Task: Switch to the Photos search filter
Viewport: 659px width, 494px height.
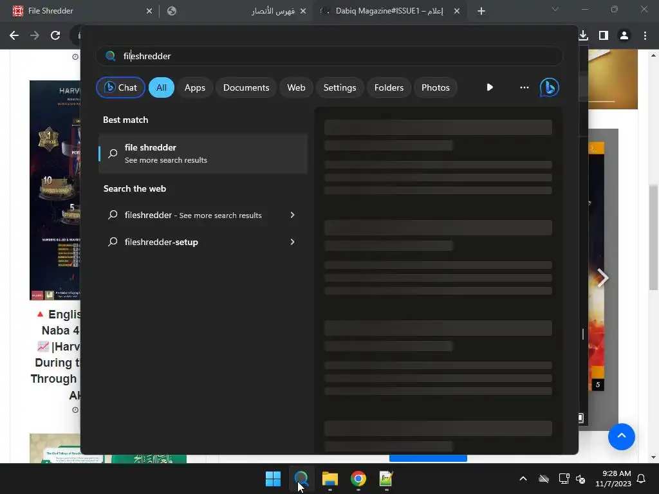Action: (436, 87)
